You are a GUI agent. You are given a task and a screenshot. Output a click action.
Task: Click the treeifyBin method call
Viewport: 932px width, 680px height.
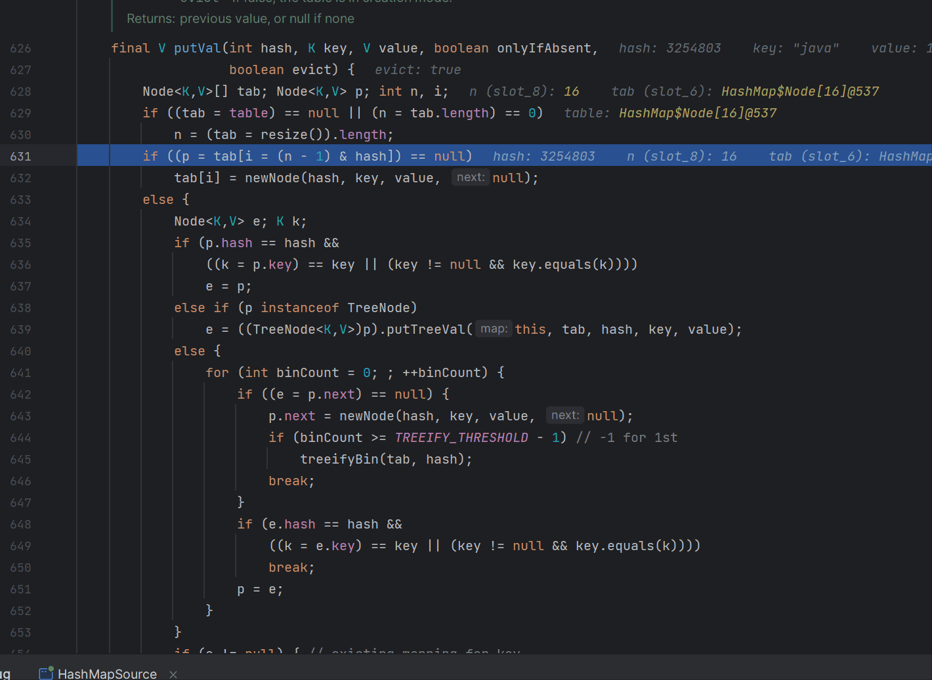pos(339,459)
